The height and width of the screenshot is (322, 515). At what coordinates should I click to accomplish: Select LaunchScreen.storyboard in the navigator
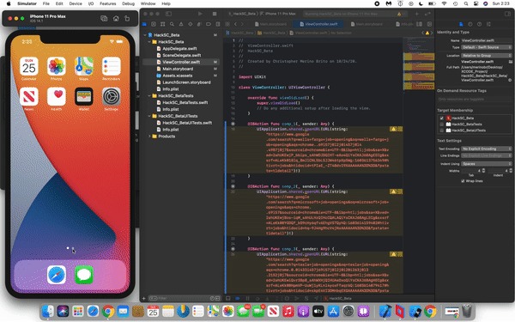[186, 82]
